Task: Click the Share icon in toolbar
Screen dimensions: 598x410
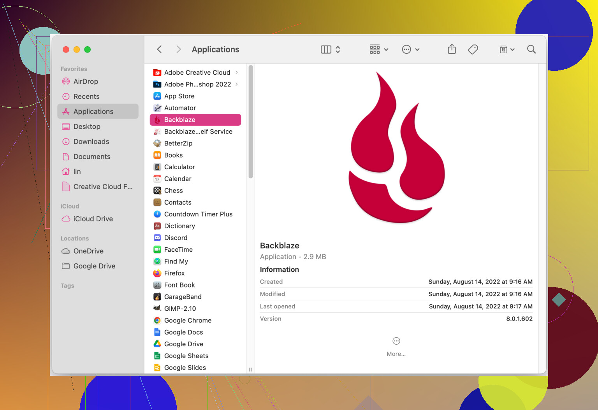Action: click(x=452, y=49)
